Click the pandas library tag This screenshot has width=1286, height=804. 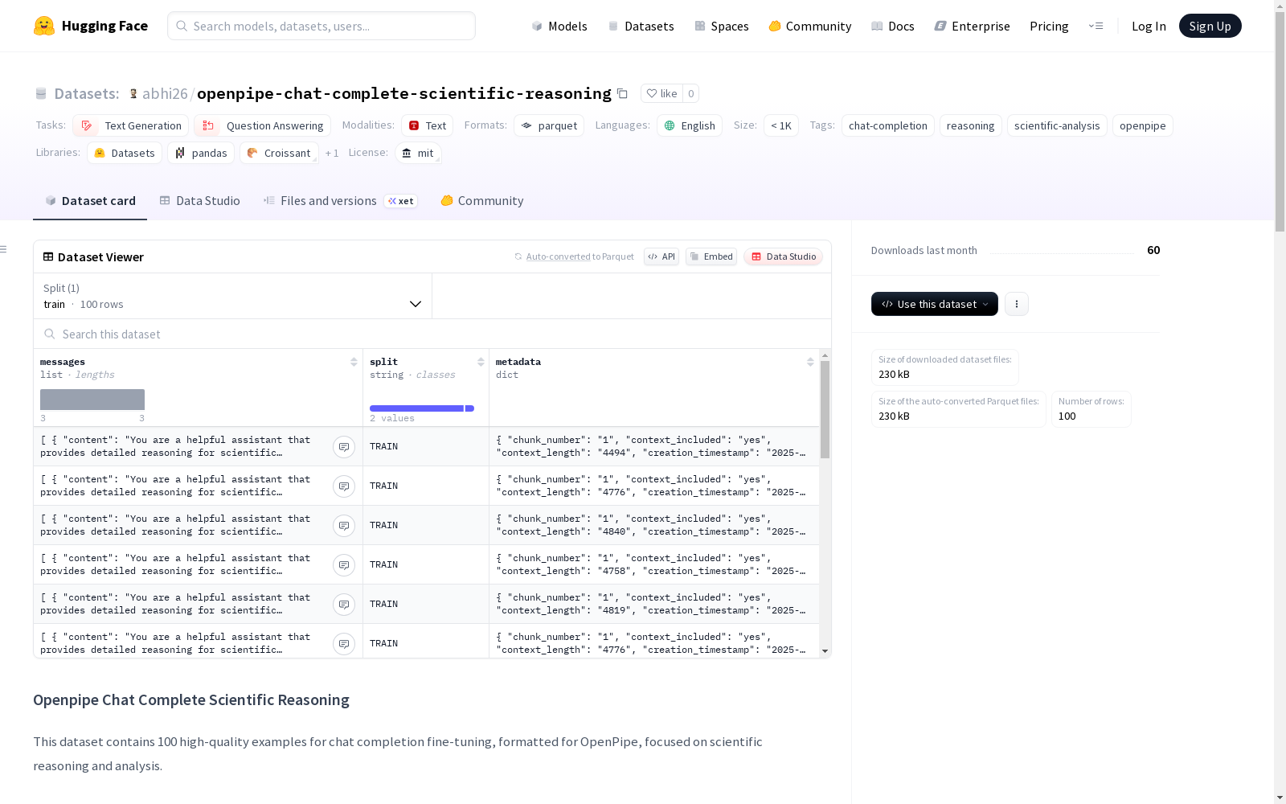[x=201, y=153]
